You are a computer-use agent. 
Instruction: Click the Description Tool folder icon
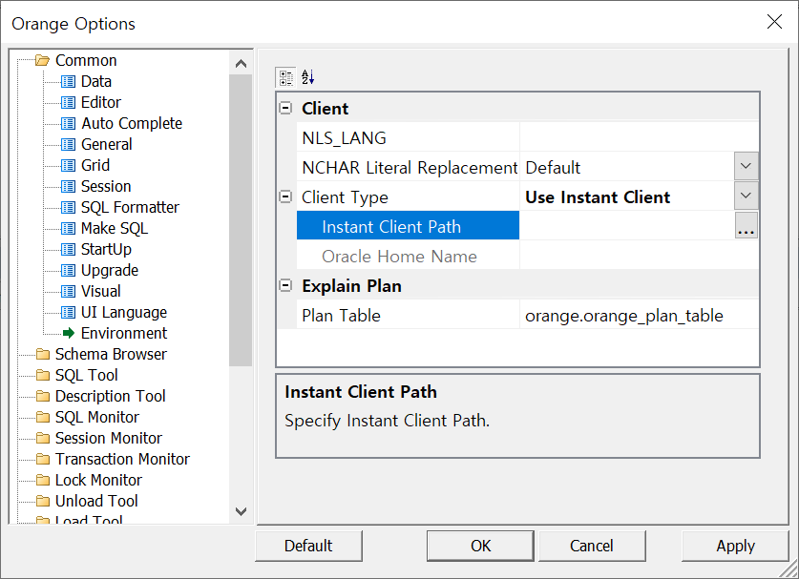click(43, 396)
